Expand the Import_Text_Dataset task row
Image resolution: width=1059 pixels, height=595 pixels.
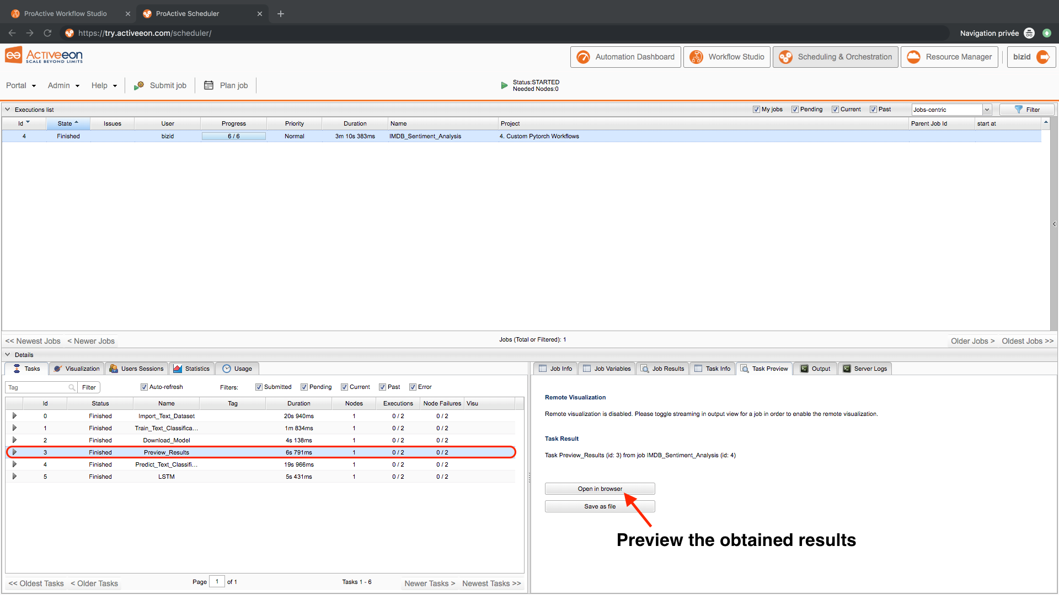click(14, 416)
